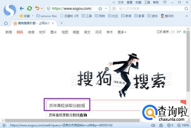Open the 问问 category link
The height and width of the screenshot is (128, 191).
point(98,32)
